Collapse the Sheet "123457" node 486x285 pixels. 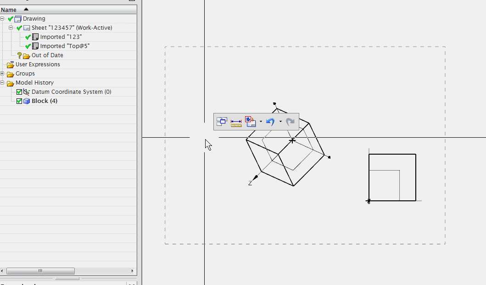pyautogui.click(x=11, y=27)
